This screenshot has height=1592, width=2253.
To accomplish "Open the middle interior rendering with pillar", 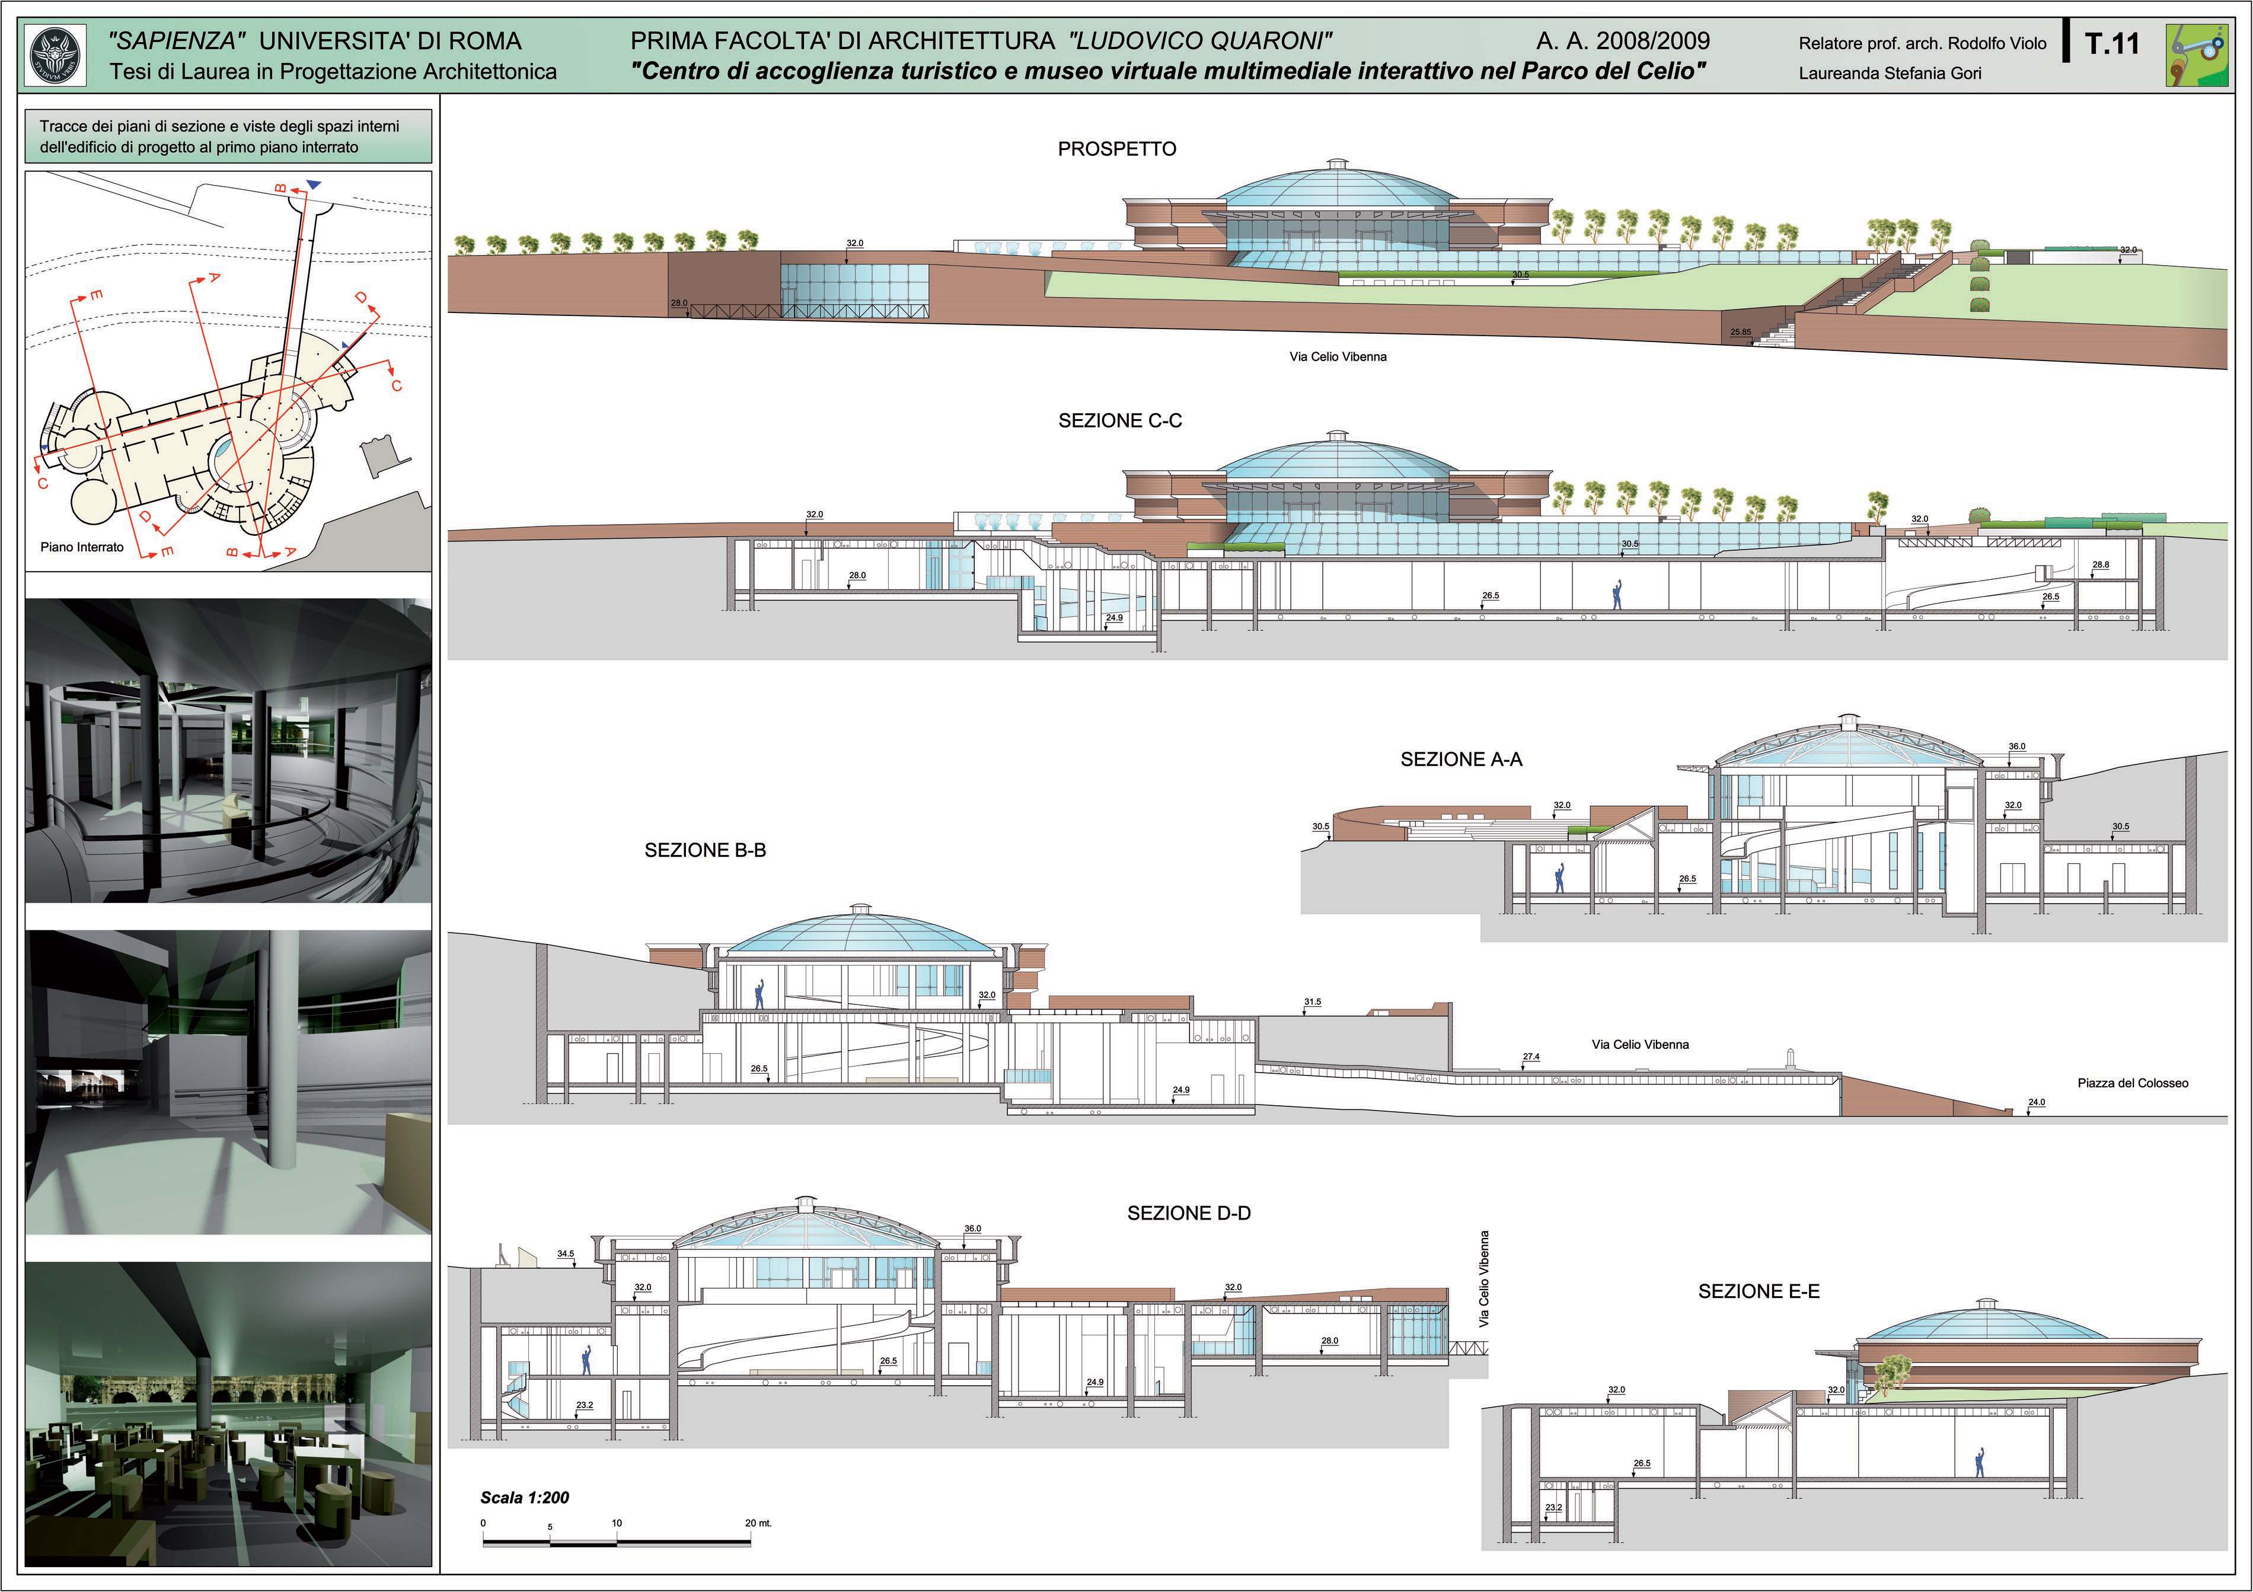I will tap(228, 1081).
